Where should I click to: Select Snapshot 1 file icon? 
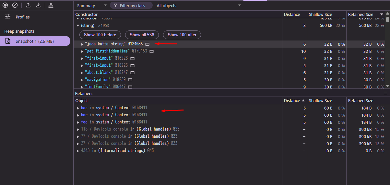click(8, 41)
